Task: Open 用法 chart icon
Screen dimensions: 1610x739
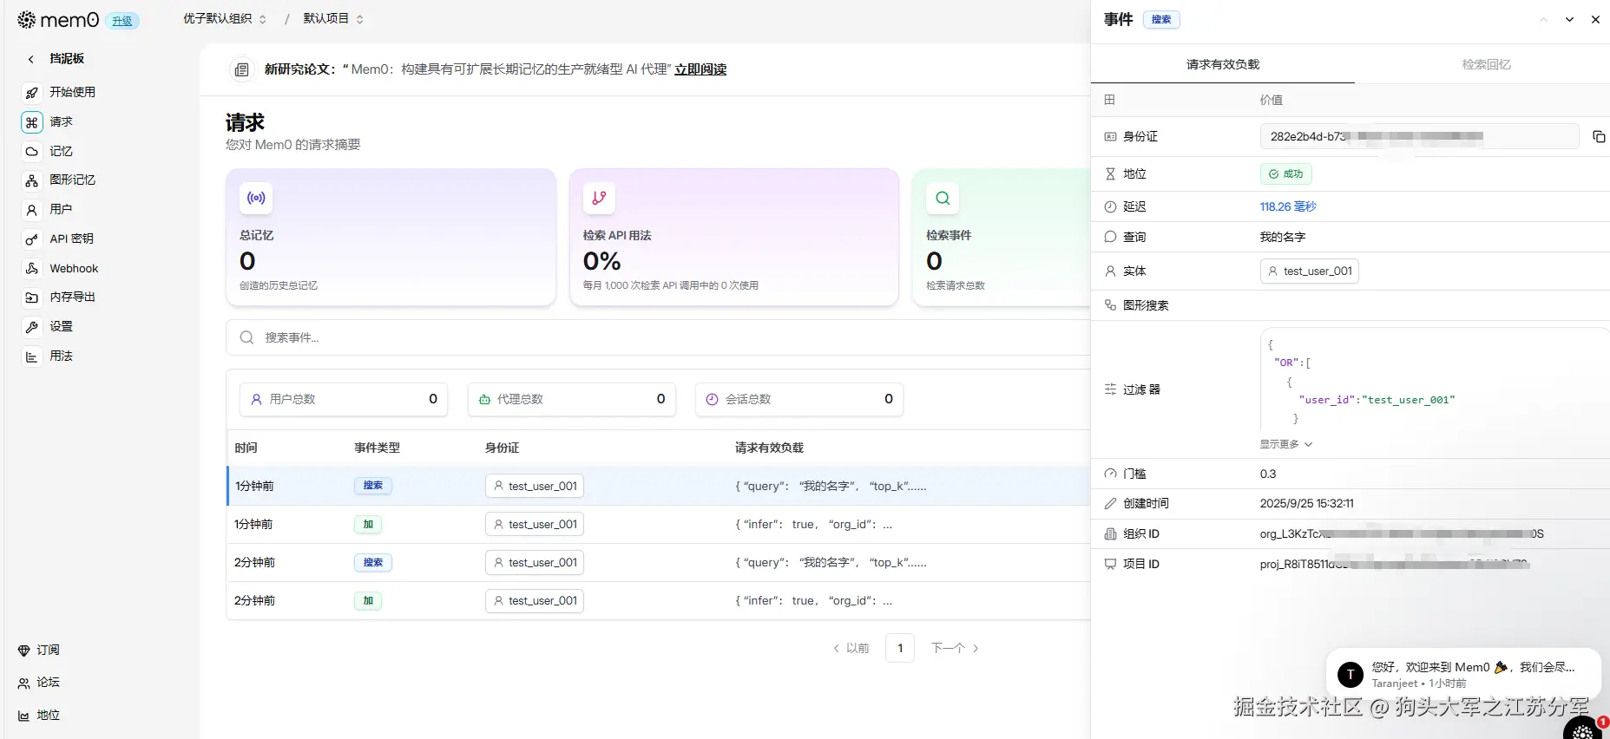Action: coord(32,356)
